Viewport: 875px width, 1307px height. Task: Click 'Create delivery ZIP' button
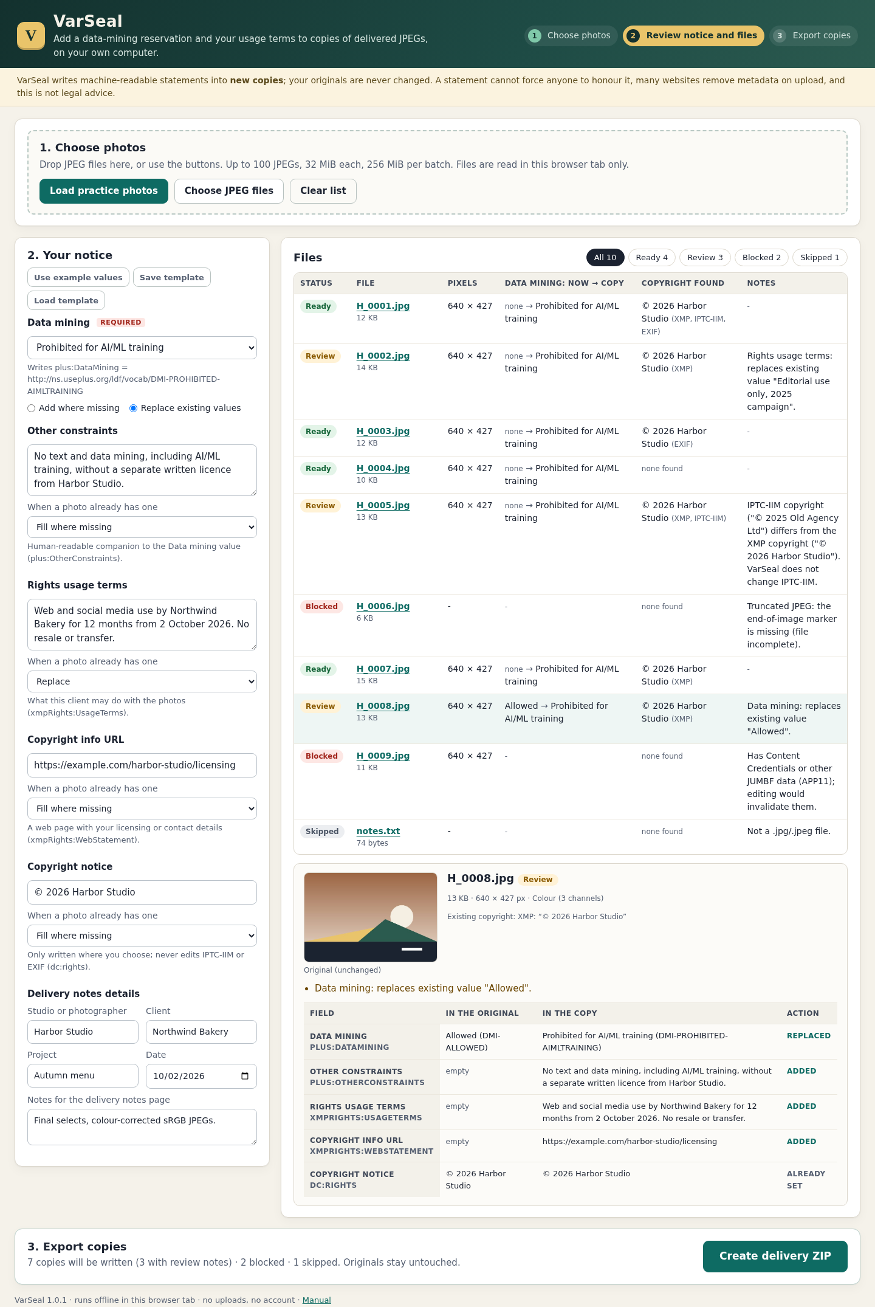pos(775,1256)
